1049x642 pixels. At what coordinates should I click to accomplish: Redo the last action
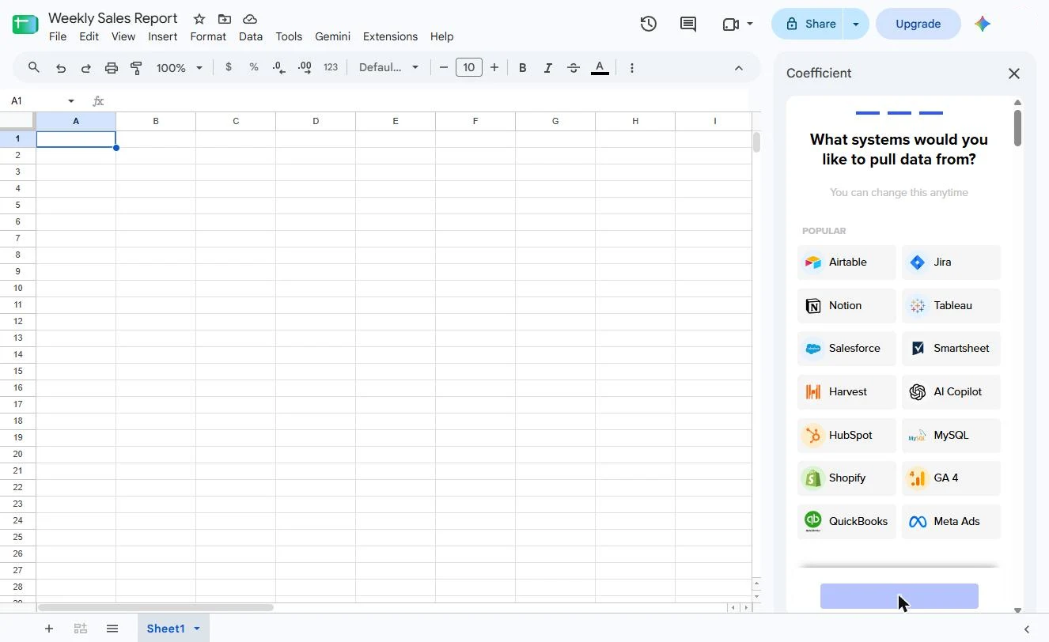86,68
